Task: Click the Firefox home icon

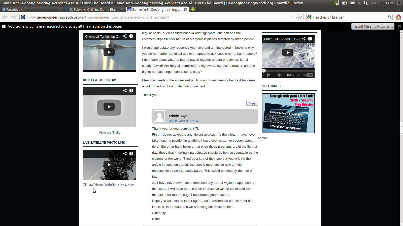Action: [x=398, y=17]
